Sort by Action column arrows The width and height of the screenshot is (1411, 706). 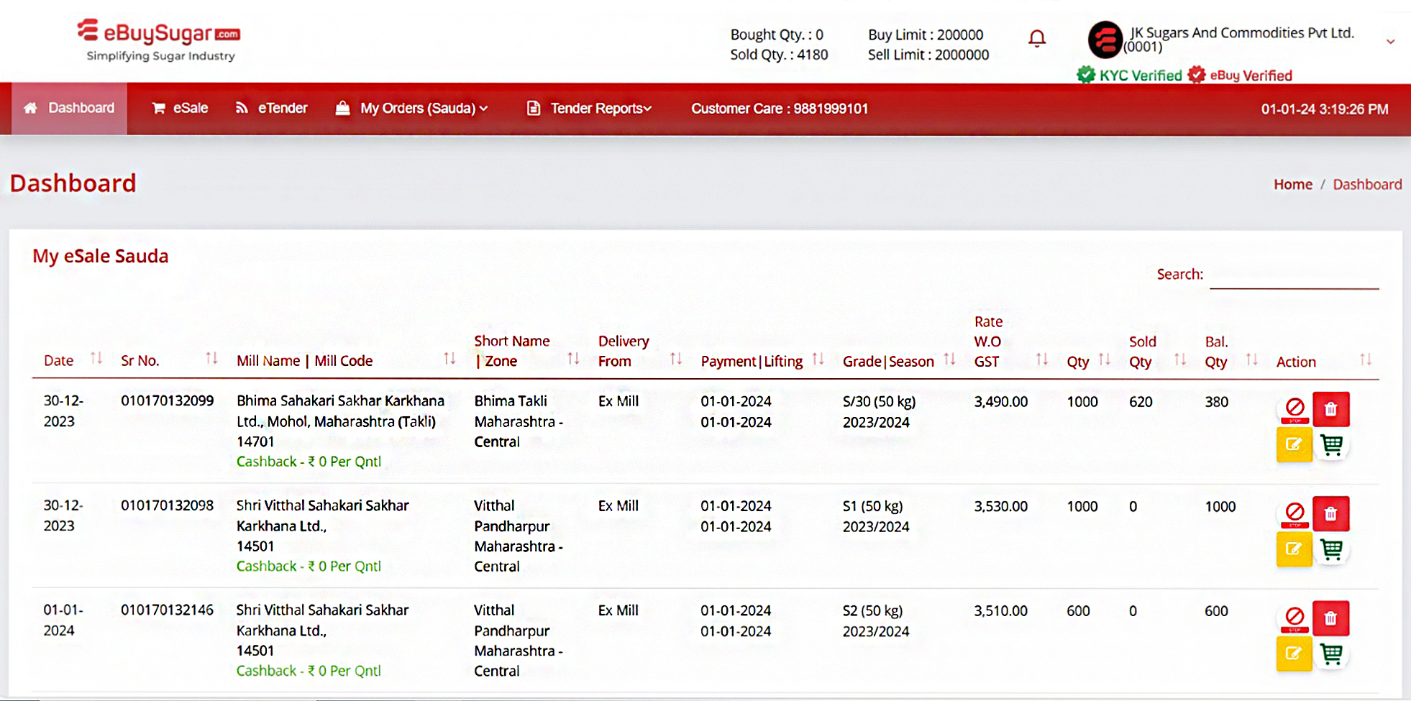click(1366, 358)
